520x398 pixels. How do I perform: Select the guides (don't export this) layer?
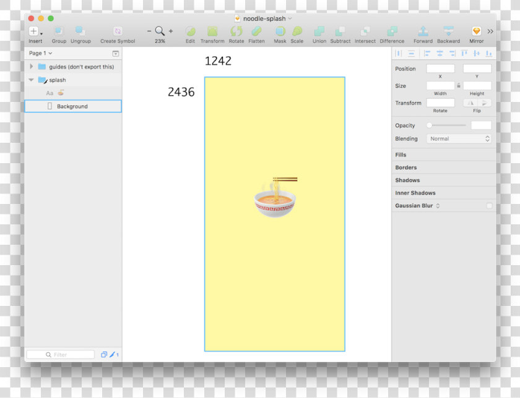point(73,67)
